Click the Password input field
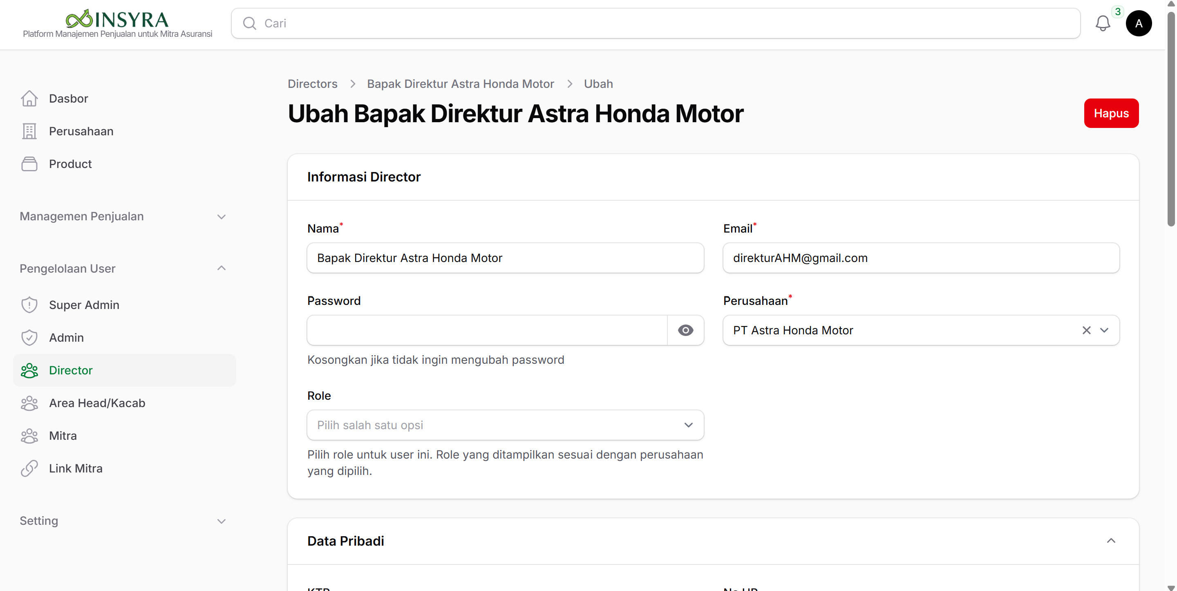 (x=487, y=330)
